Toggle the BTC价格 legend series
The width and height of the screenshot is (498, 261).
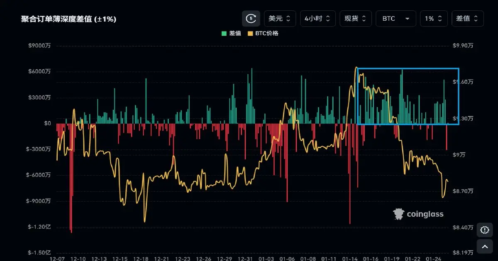263,33
